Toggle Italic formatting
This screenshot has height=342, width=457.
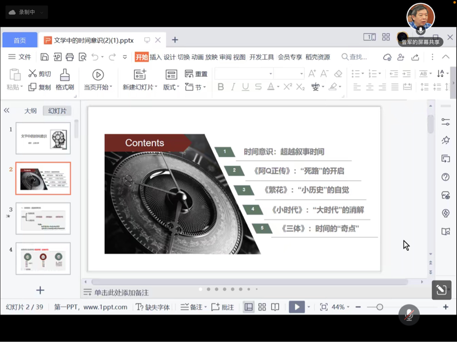(x=233, y=87)
